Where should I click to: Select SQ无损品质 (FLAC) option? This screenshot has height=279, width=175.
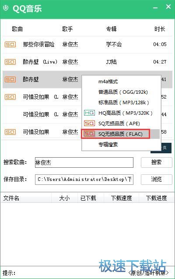[121, 134]
